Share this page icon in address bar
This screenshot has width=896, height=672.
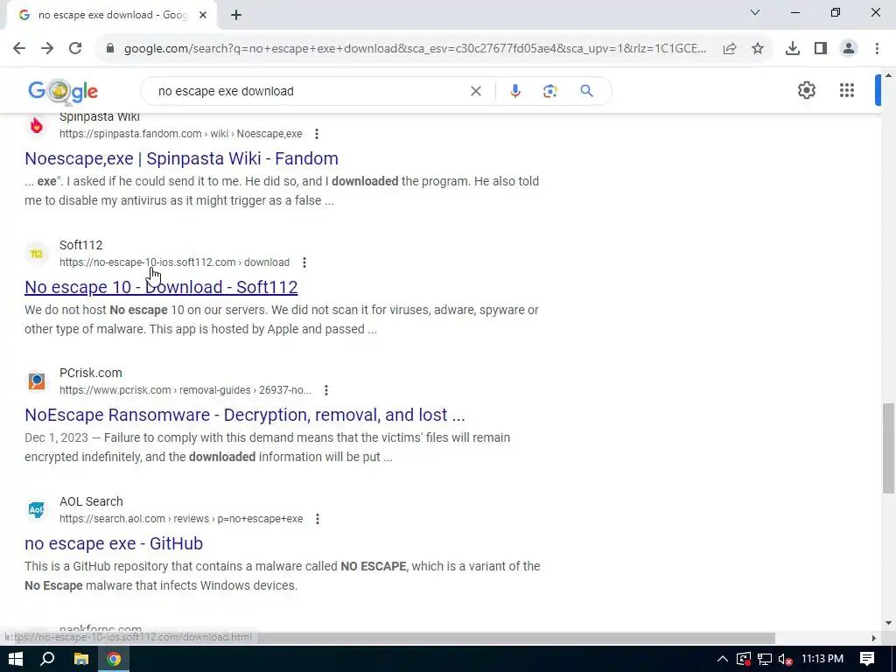coord(730,49)
